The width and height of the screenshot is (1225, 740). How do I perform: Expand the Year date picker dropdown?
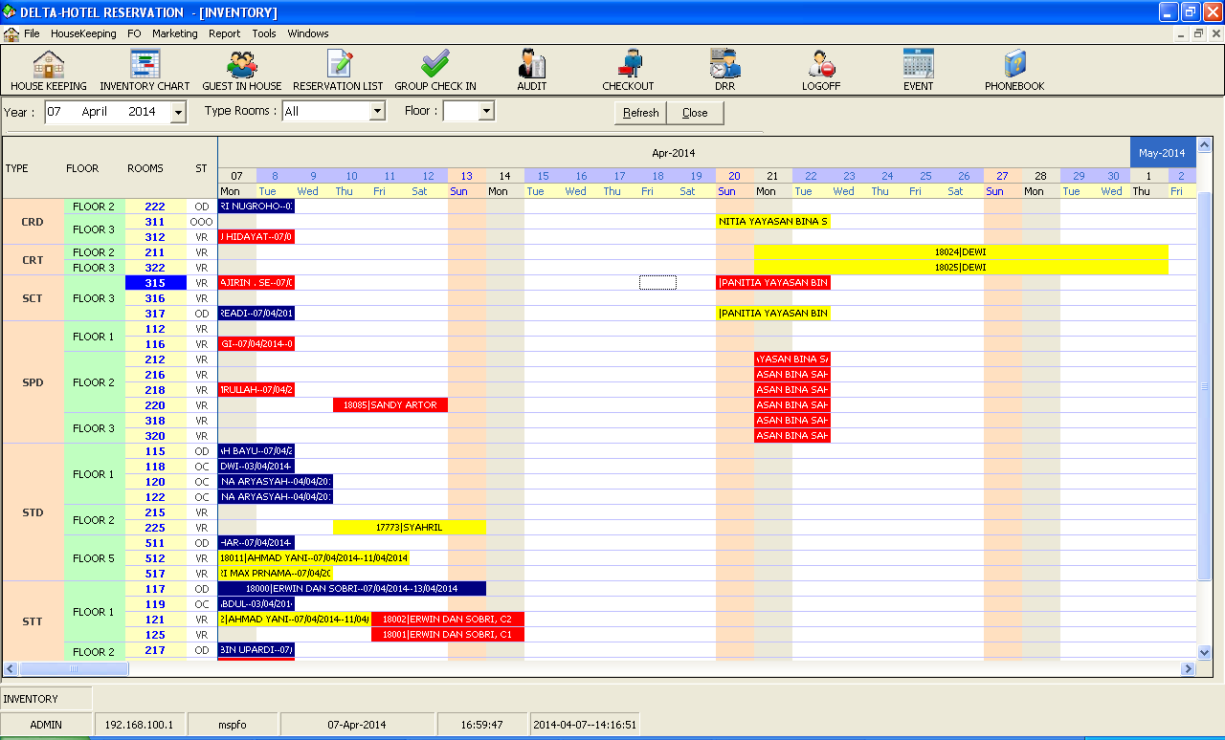pyautogui.click(x=178, y=113)
